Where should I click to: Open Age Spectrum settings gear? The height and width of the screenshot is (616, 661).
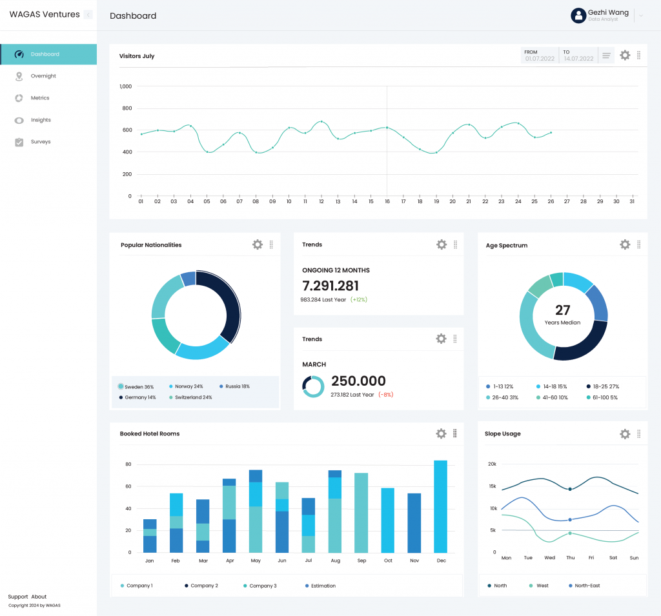tap(625, 244)
